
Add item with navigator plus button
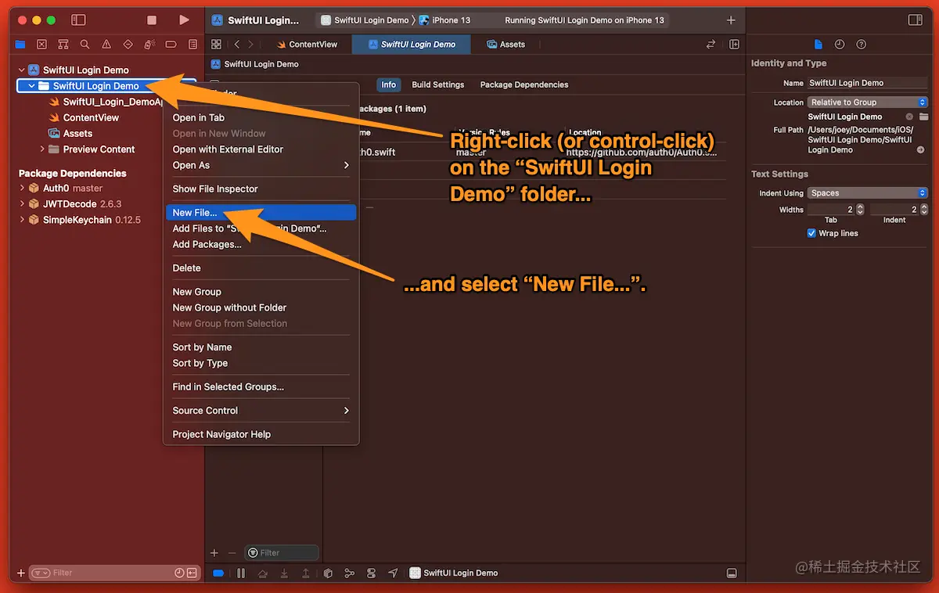[21, 573]
